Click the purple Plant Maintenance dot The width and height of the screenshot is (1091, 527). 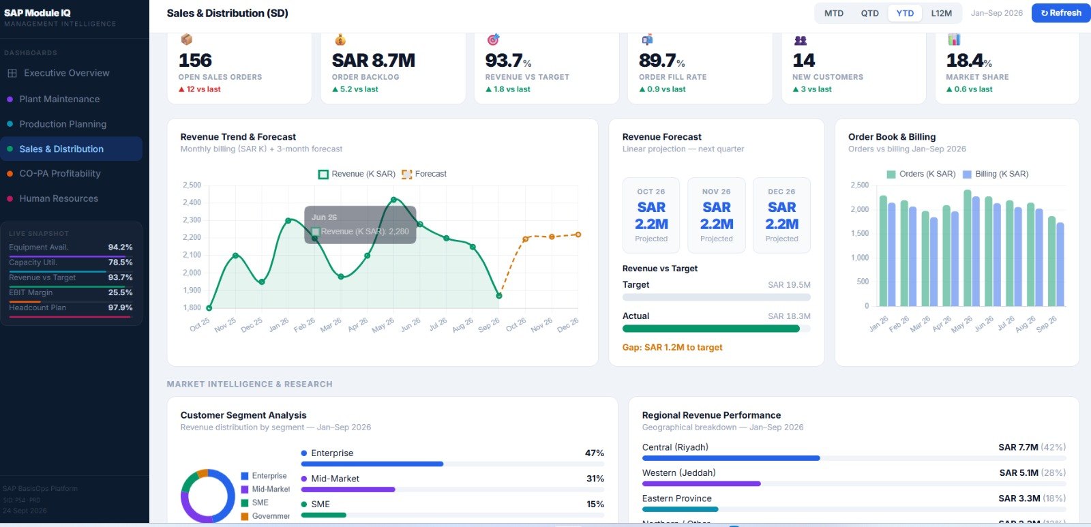(x=10, y=100)
